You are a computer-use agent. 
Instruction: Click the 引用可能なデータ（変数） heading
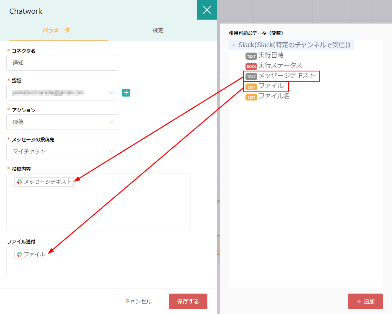pos(256,33)
